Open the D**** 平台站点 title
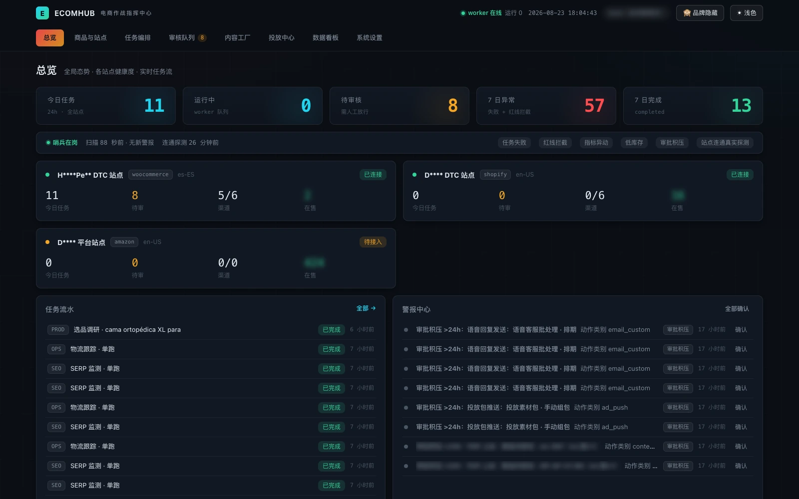799x499 pixels. (x=81, y=243)
